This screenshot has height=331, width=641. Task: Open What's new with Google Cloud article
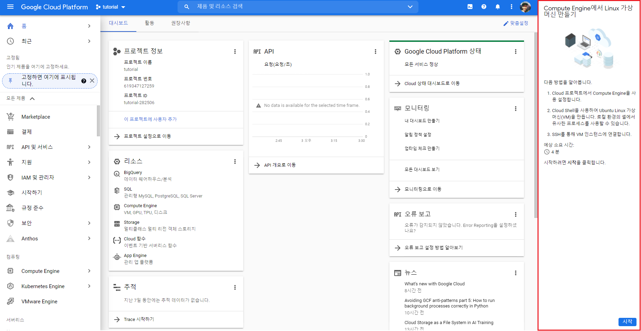point(434,284)
